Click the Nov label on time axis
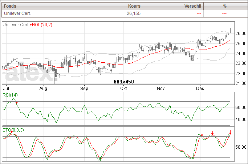The width and height of the screenshot is (248, 164). (161, 89)
